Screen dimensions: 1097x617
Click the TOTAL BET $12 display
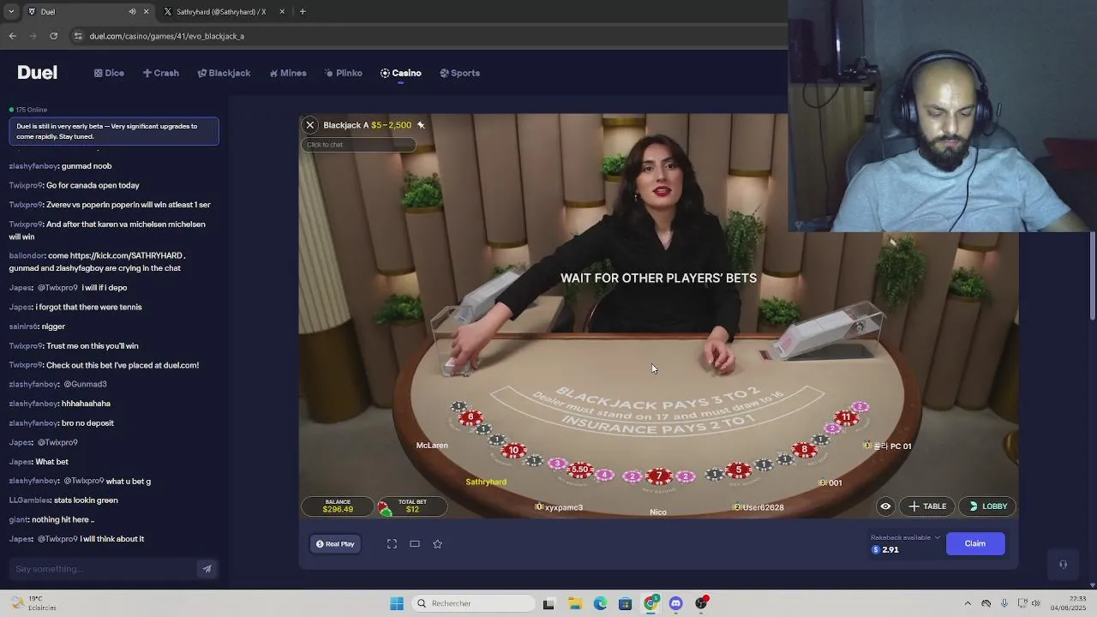coord(412,506)
